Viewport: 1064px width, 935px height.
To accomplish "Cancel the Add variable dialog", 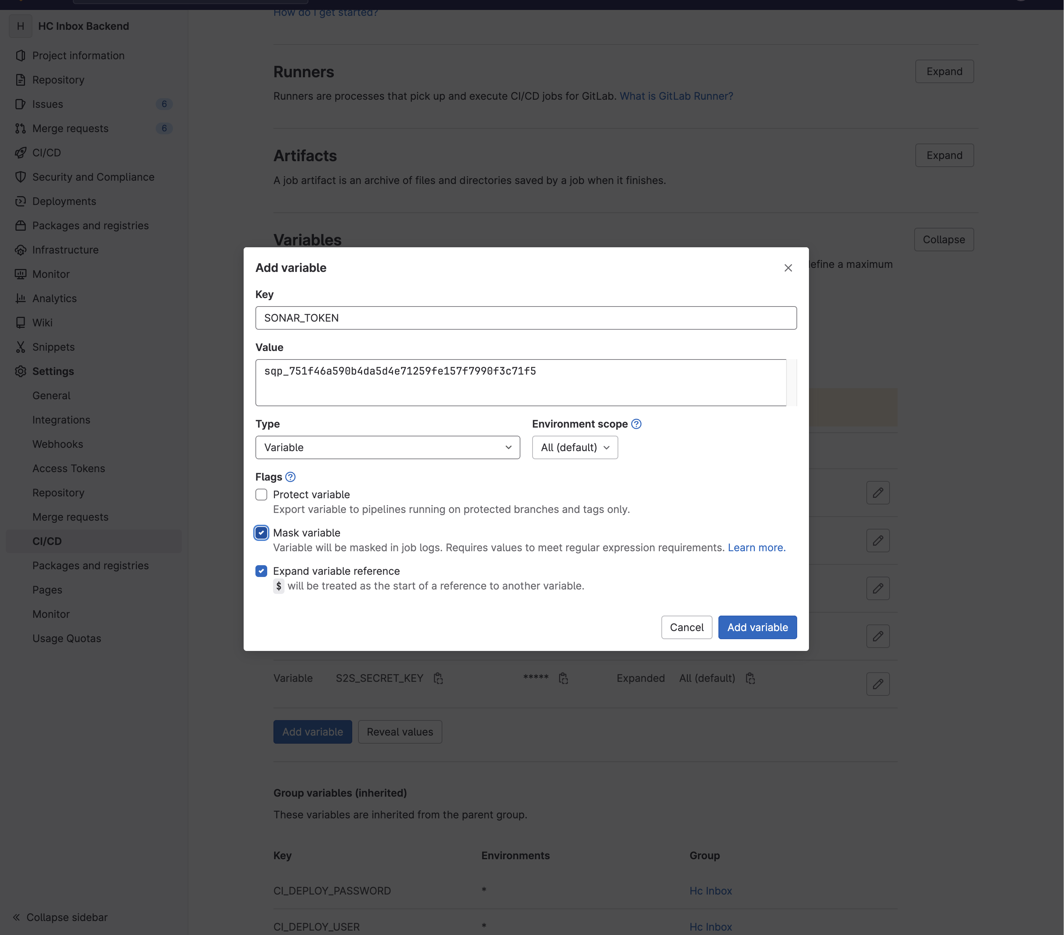I will point(687,627).
